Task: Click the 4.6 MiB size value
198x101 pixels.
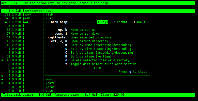Action: [x=14, y=53]
